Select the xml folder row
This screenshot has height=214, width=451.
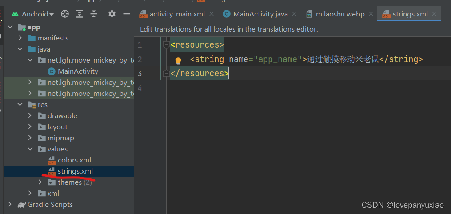coord(68,193)
